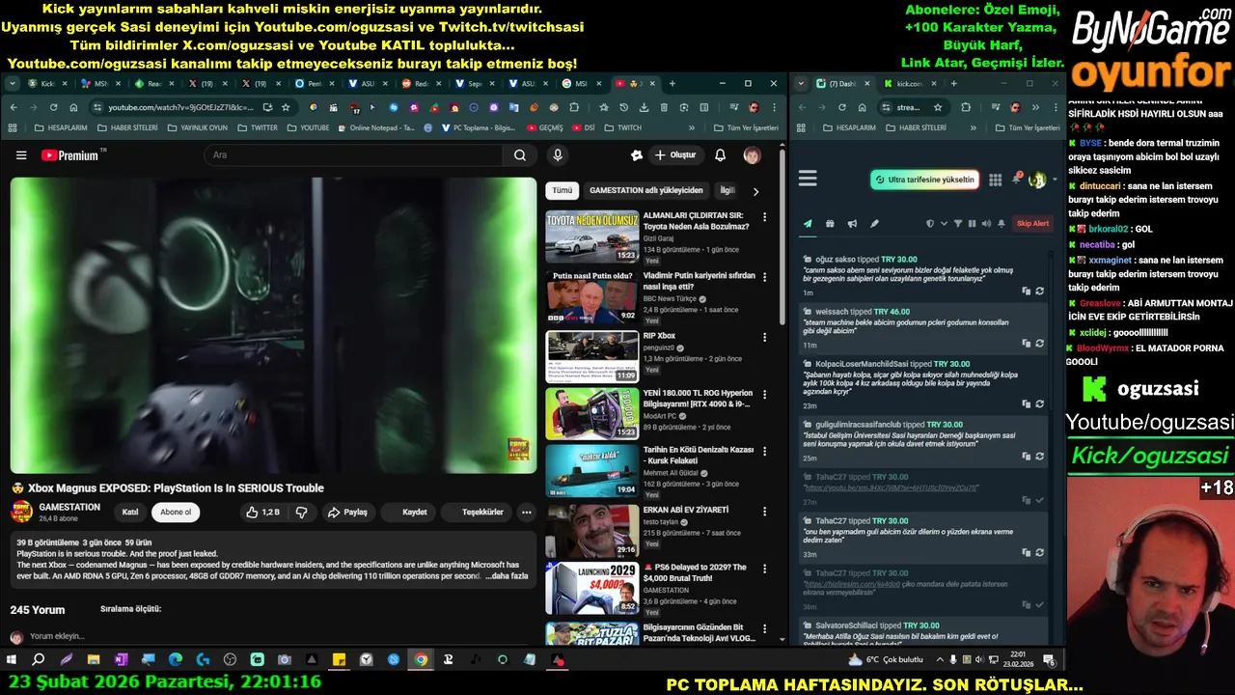The width and height of the screenshot is (1235, 695).
Task: Show hidden system tray icons chevron
Action: pyautogui.click(x=938, y=660)
